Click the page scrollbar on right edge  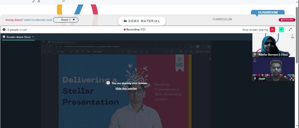point(297,34)
